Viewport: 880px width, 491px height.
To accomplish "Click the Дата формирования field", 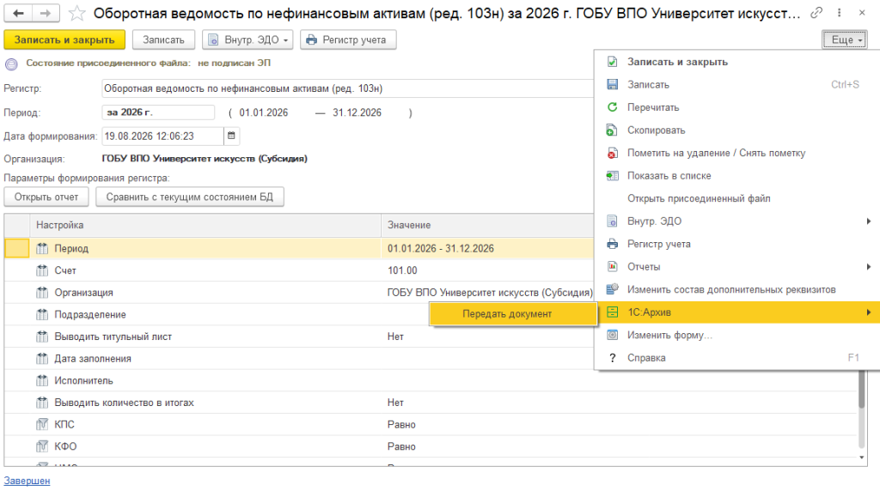I will click(x=162, y=136).
